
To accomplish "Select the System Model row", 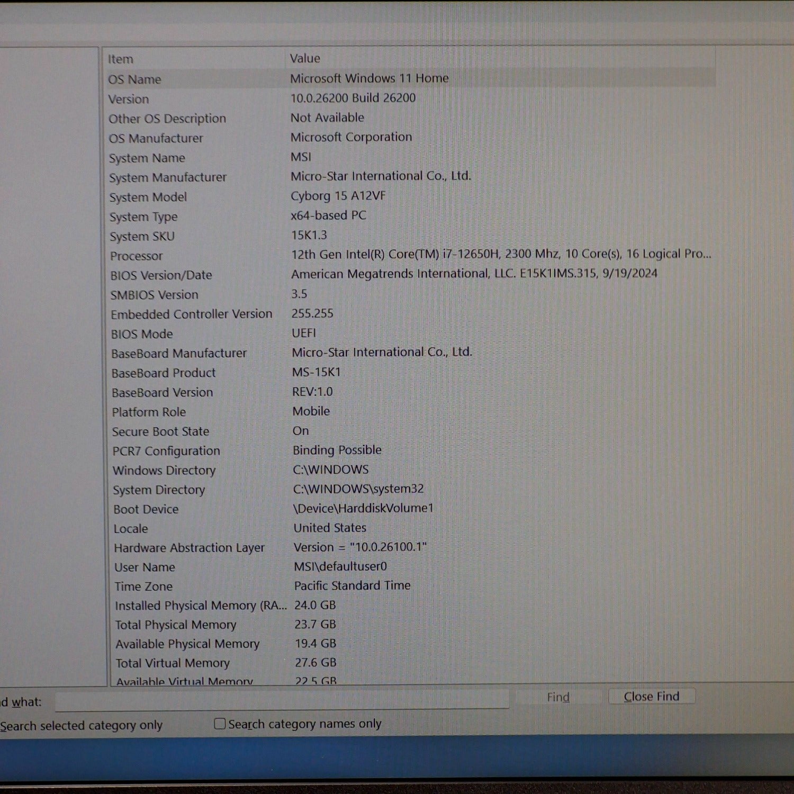I will (148, 197).
